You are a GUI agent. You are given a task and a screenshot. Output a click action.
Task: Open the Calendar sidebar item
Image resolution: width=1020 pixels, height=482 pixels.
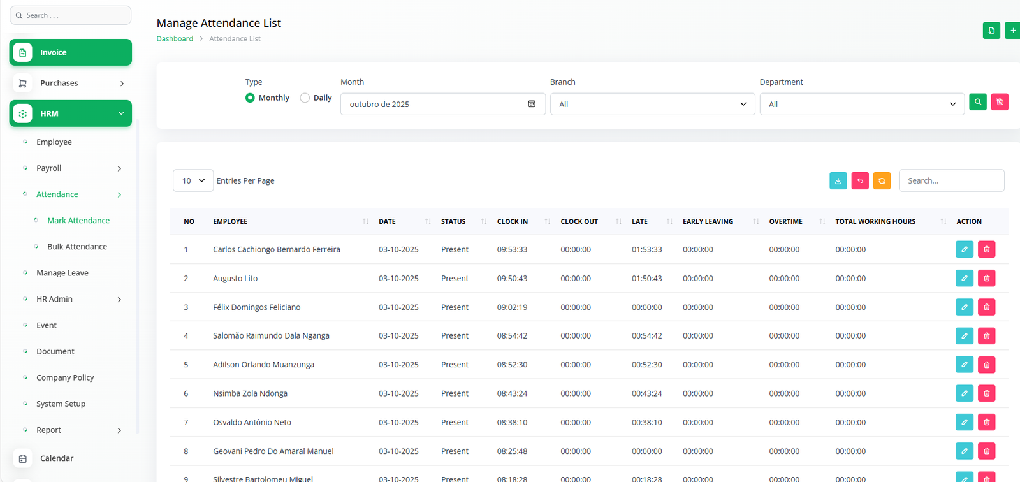(x=57, y=458)
